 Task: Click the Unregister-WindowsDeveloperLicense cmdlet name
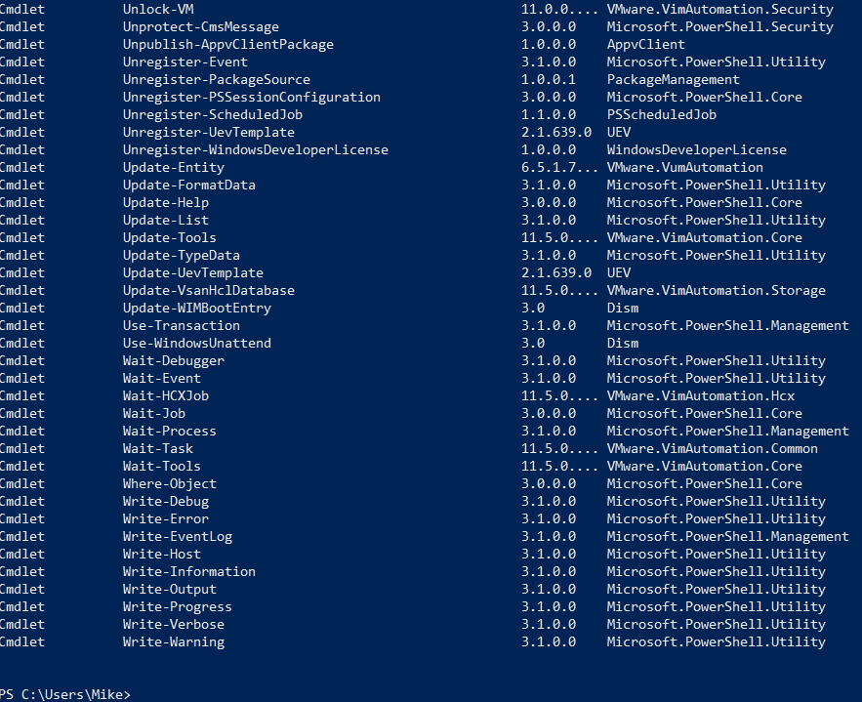(255, 149)
